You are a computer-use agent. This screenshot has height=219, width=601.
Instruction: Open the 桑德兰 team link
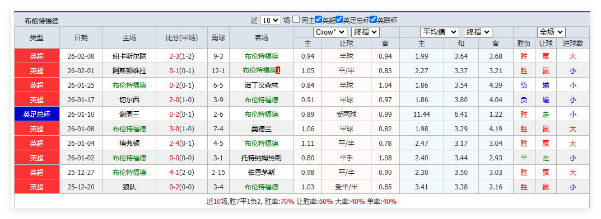(x=262, y=129)
